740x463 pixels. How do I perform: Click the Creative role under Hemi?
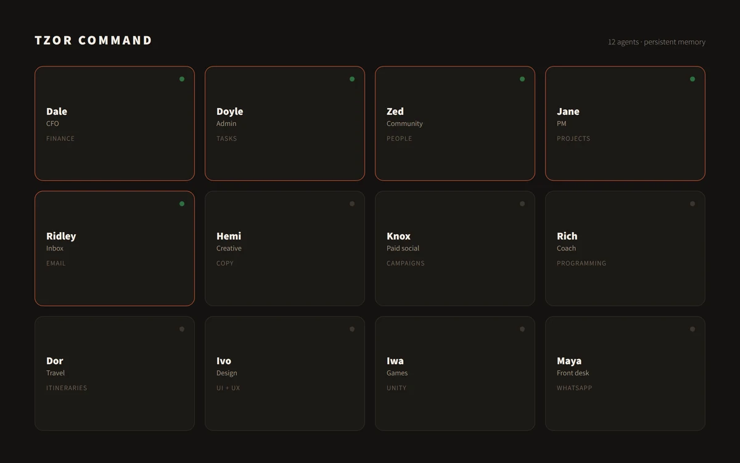(229, 249)
